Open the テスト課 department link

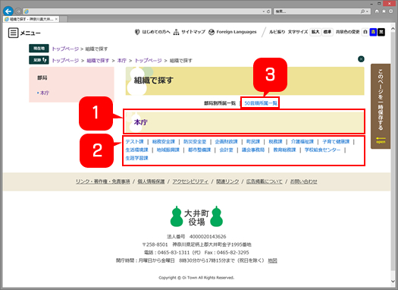134,141
